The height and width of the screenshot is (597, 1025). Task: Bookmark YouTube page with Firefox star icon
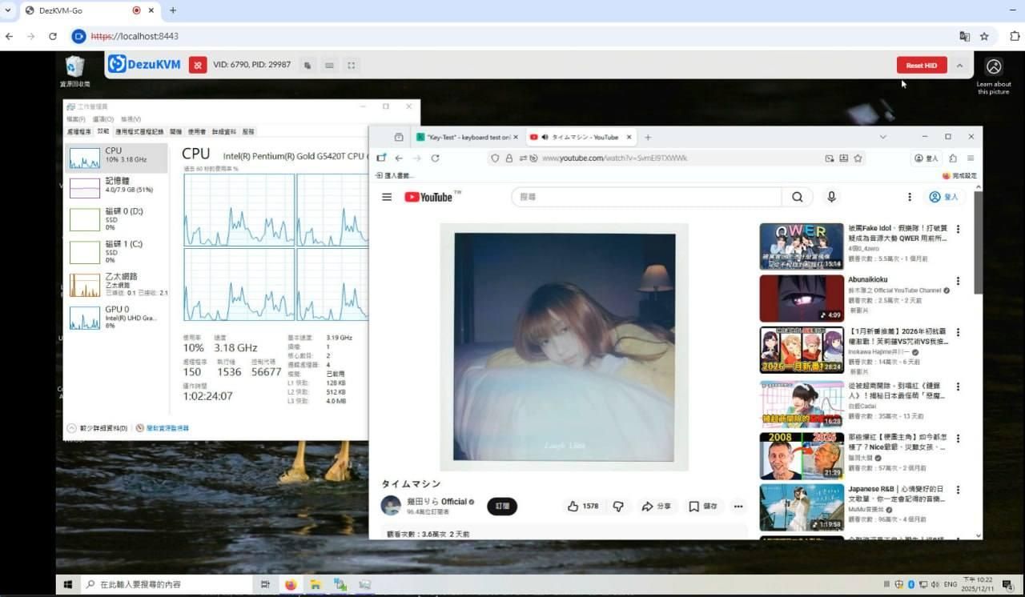tap(858, 158)
